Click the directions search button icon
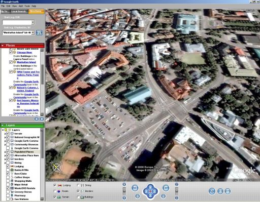 pyautogui.click(x=39, y=32)
